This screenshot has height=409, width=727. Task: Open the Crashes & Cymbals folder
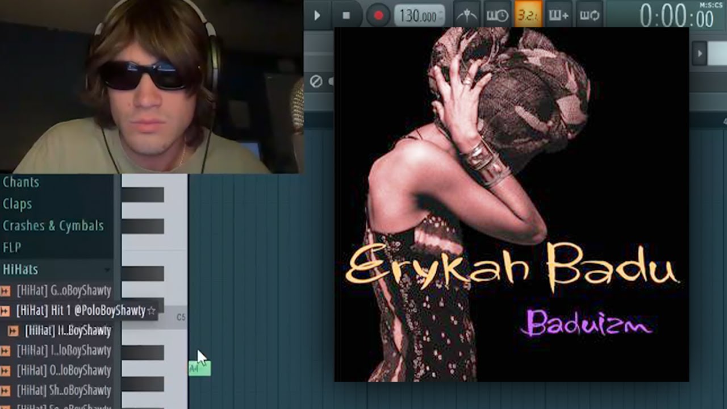(53, 226)
